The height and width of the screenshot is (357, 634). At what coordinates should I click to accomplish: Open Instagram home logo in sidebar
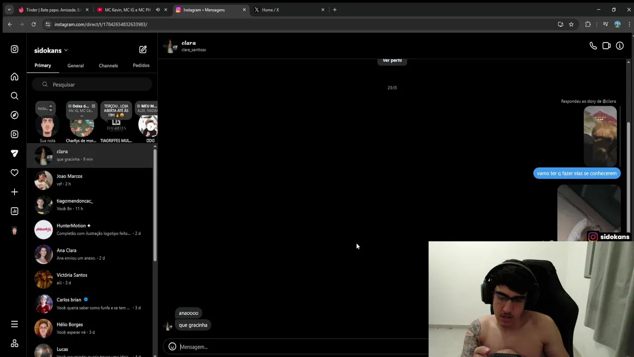[14, 49]
